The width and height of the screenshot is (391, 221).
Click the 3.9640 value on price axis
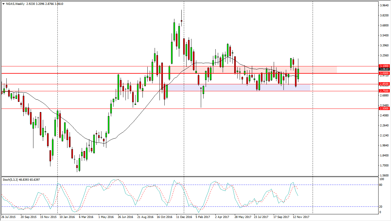pyautogui.click(x=384, y=5)
